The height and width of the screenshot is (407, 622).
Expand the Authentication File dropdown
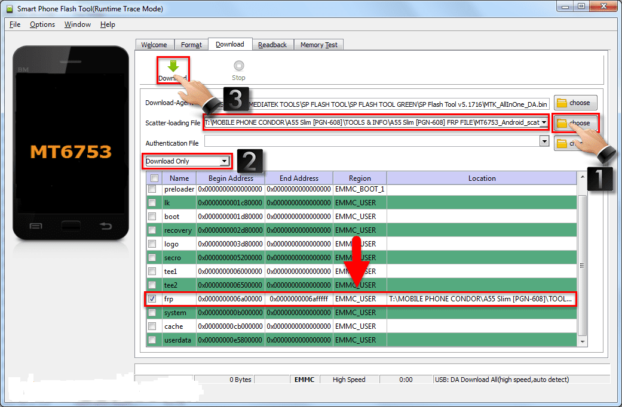click(x=544, y=141)
